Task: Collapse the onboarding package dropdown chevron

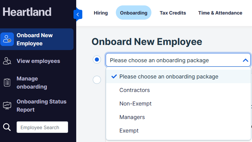Action: coord(246,60)
